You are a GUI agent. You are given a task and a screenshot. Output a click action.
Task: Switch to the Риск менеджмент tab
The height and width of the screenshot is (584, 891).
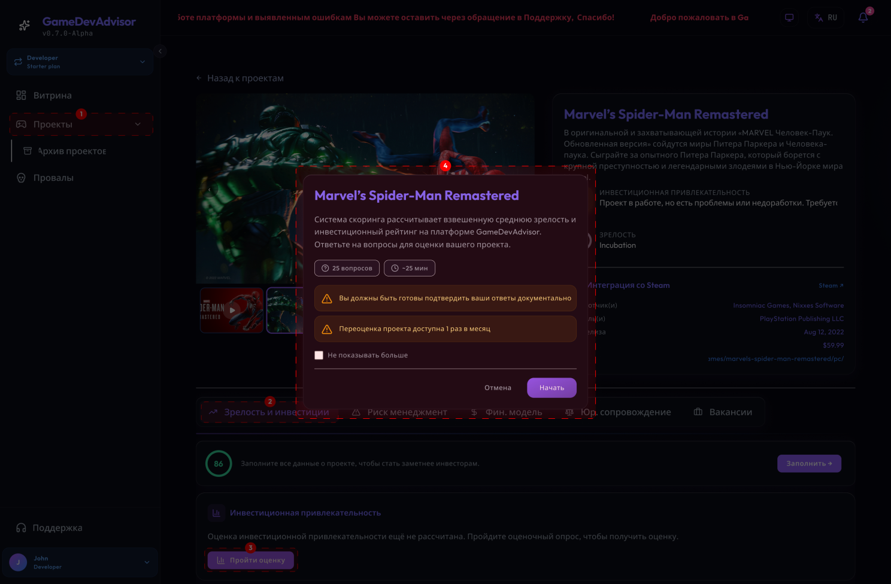[399, 412]
